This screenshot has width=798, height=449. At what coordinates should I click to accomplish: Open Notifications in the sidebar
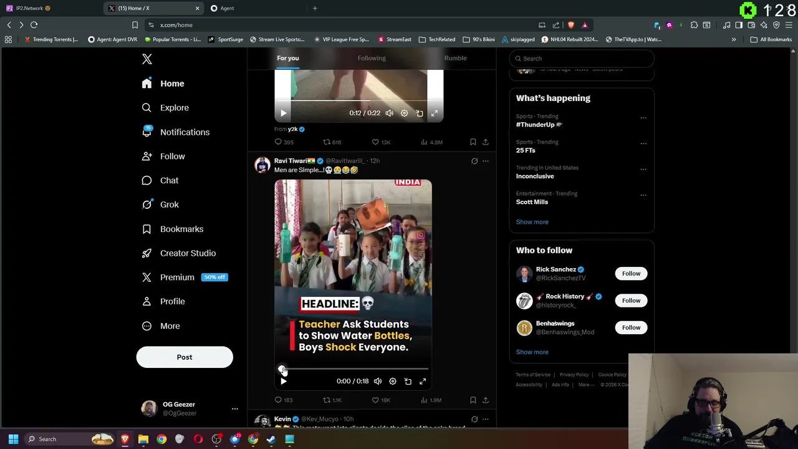pyautogui.click(x=175, y=132)
